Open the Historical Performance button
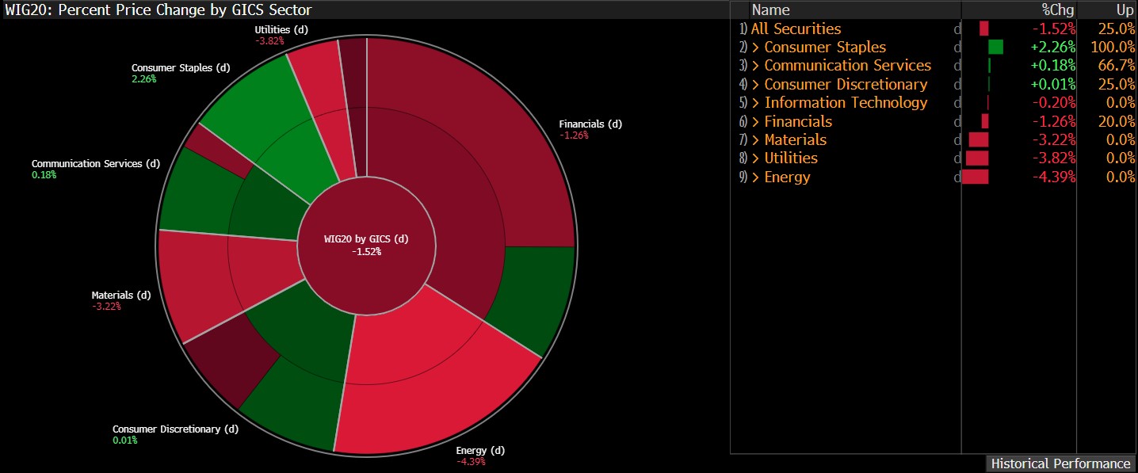 1060,463
